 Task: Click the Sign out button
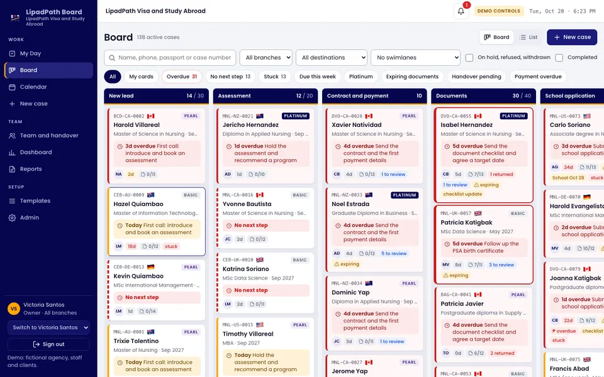pos(48,344)
